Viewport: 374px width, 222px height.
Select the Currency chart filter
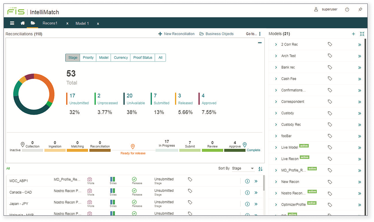pyautogui.click(x=121, y=58)
